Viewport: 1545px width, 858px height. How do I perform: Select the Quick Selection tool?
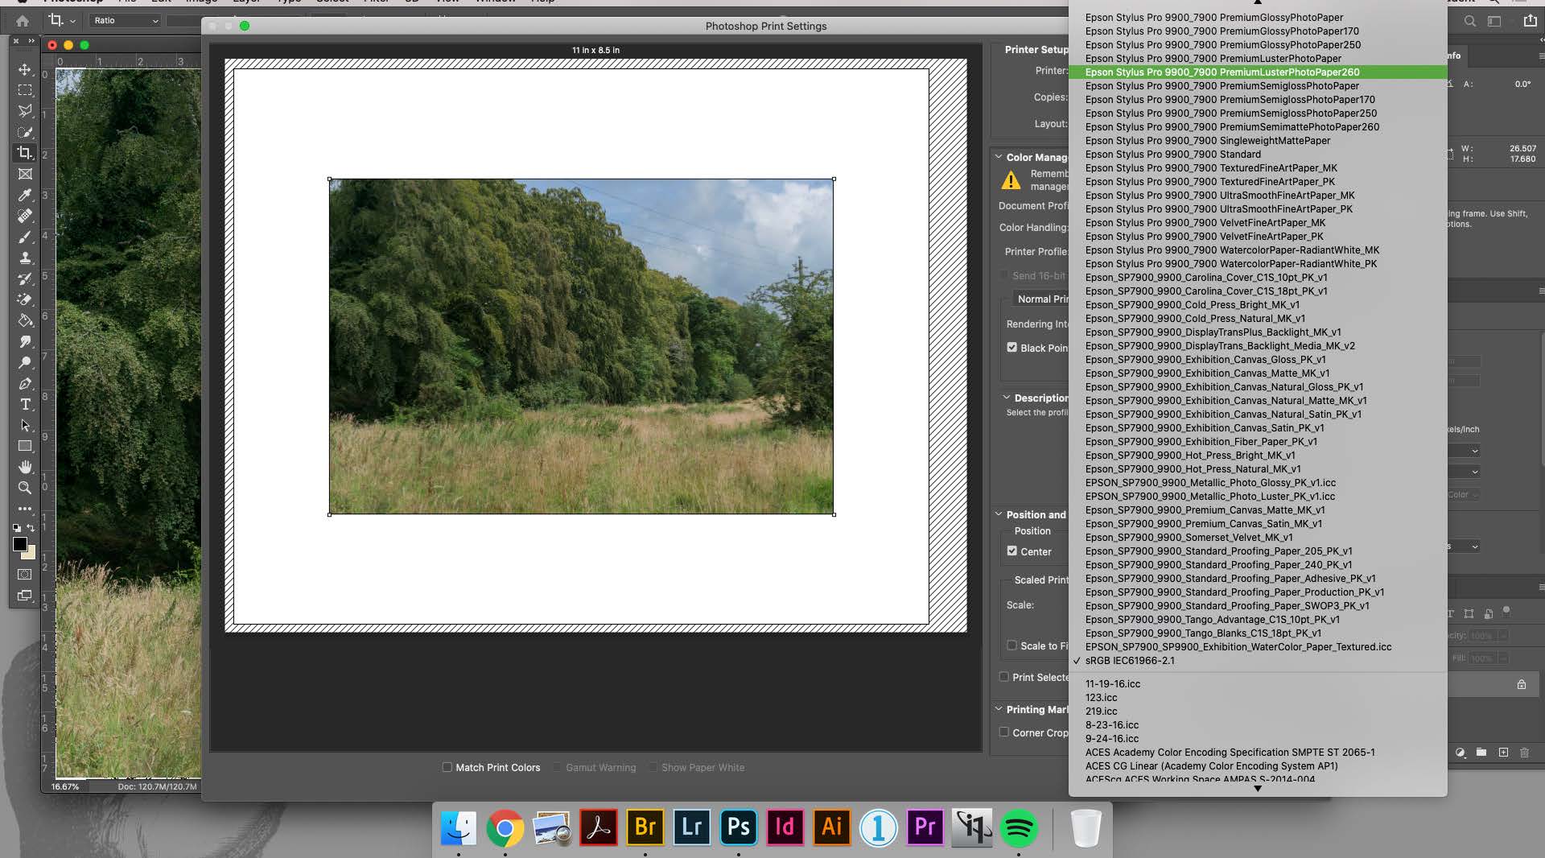pyautogui.click(x=25, y=132)
